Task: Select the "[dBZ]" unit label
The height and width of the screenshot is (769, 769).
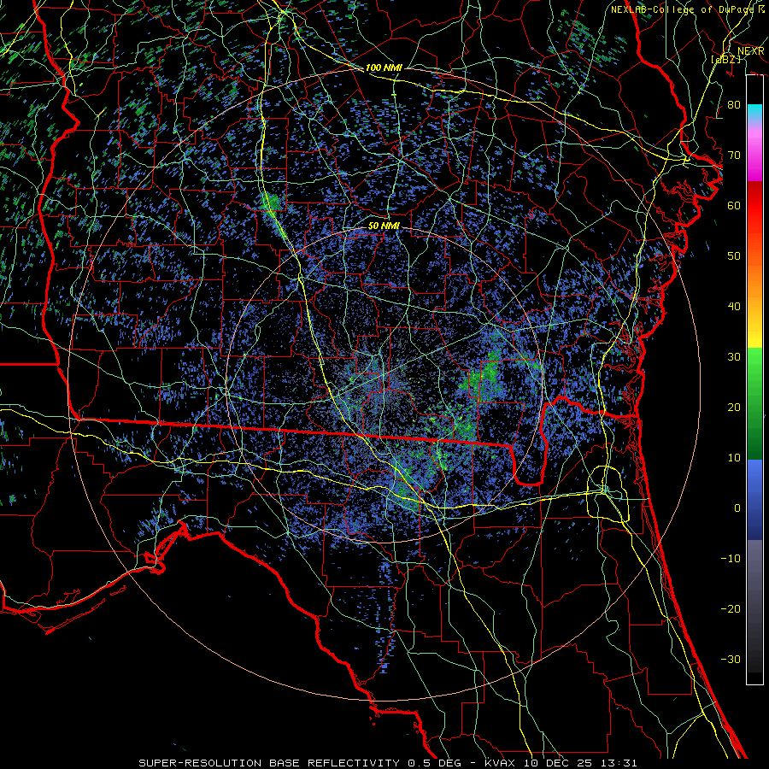Action: 725,59
